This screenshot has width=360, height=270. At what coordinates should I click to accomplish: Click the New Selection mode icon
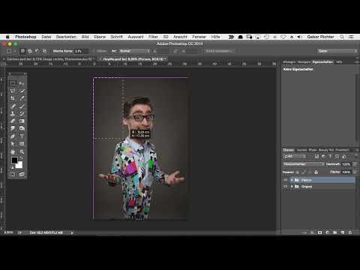tap(22, 51)
